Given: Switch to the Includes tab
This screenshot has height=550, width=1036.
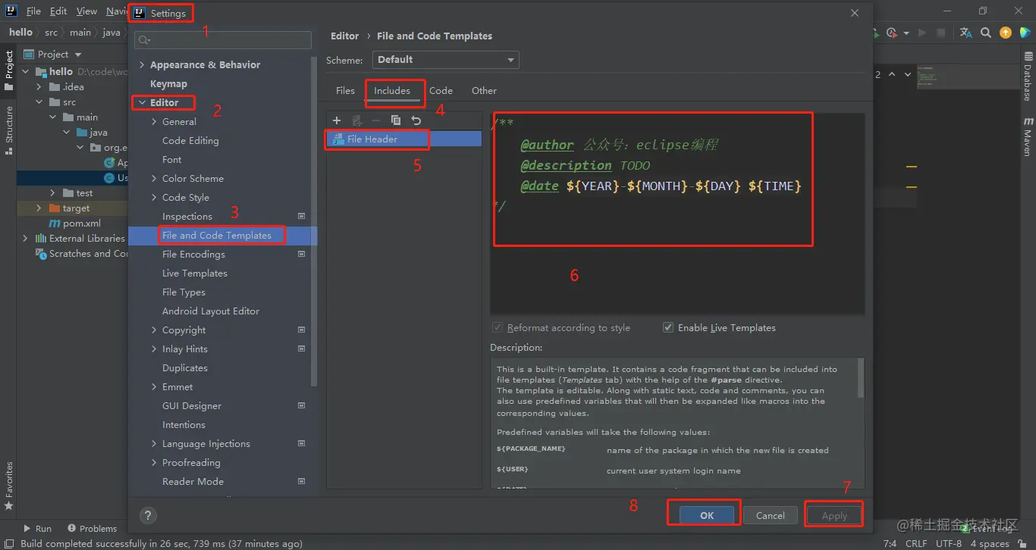Looking at the screenshot, I should [392, 90].
